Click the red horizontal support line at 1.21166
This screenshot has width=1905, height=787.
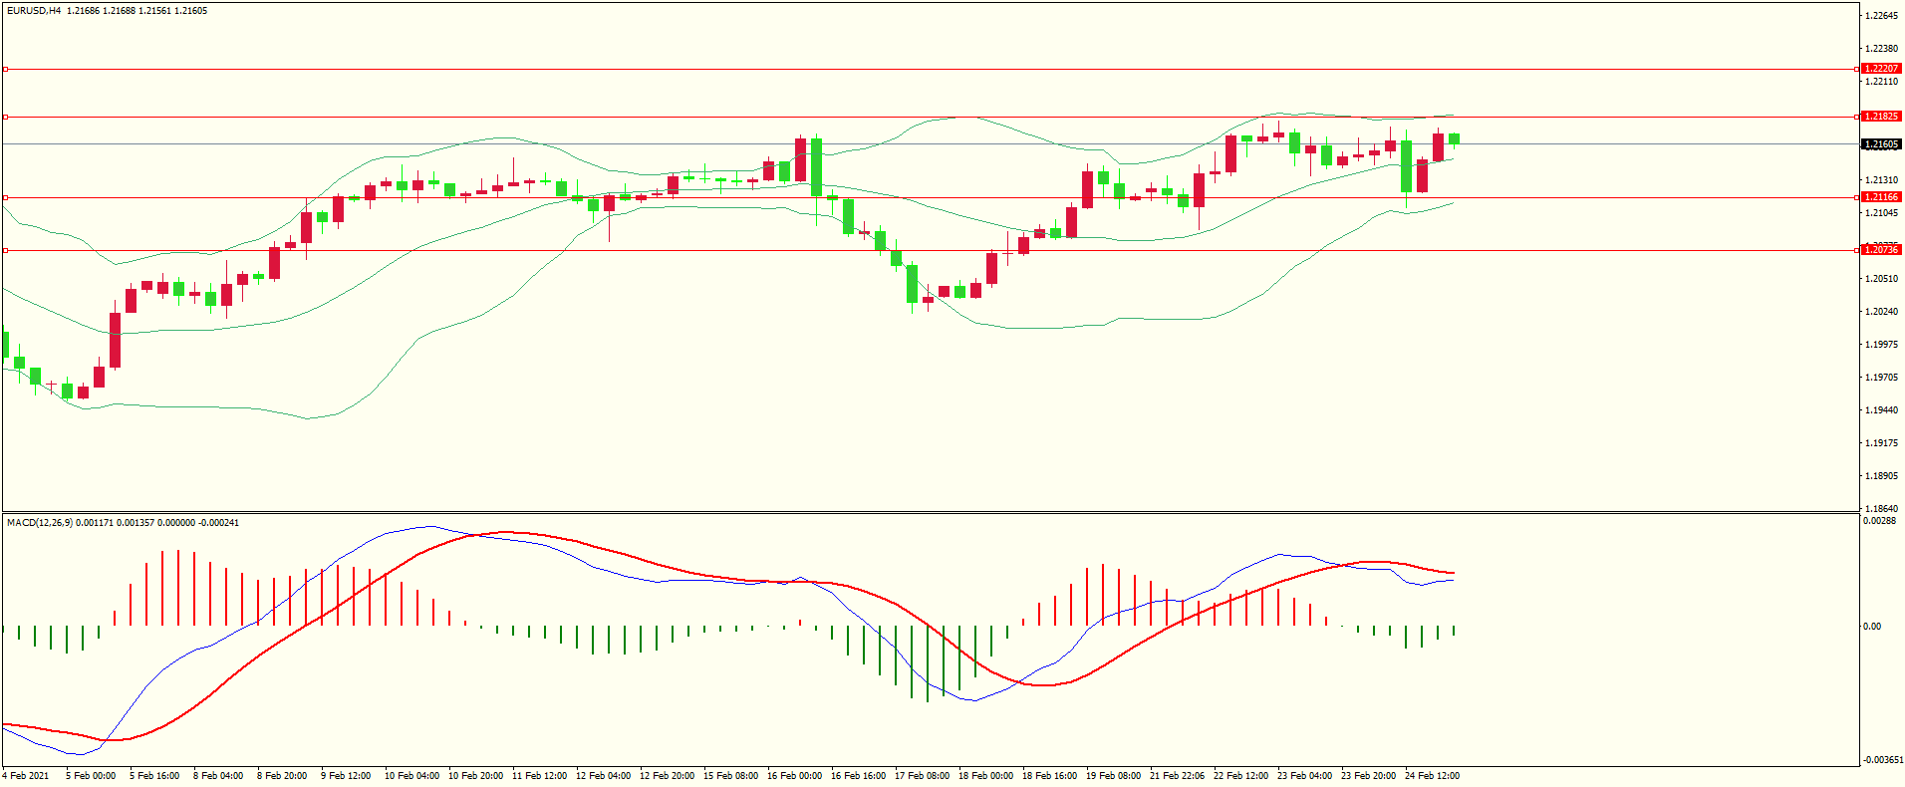930,197
